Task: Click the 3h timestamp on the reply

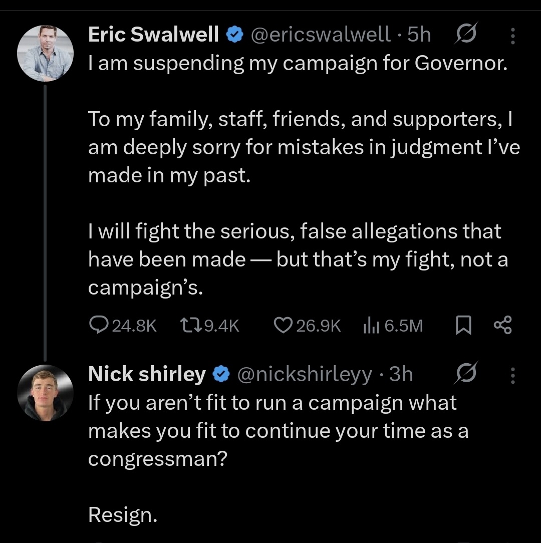Action: pyautogui.click(x=401, y=374)
